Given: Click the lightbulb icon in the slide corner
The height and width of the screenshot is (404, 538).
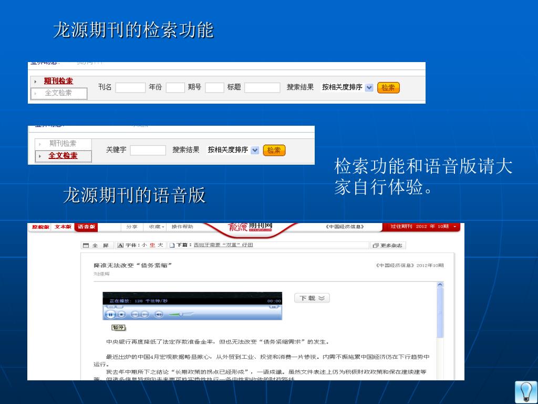Looking at the screenshot, I should [x=525, y=392].
